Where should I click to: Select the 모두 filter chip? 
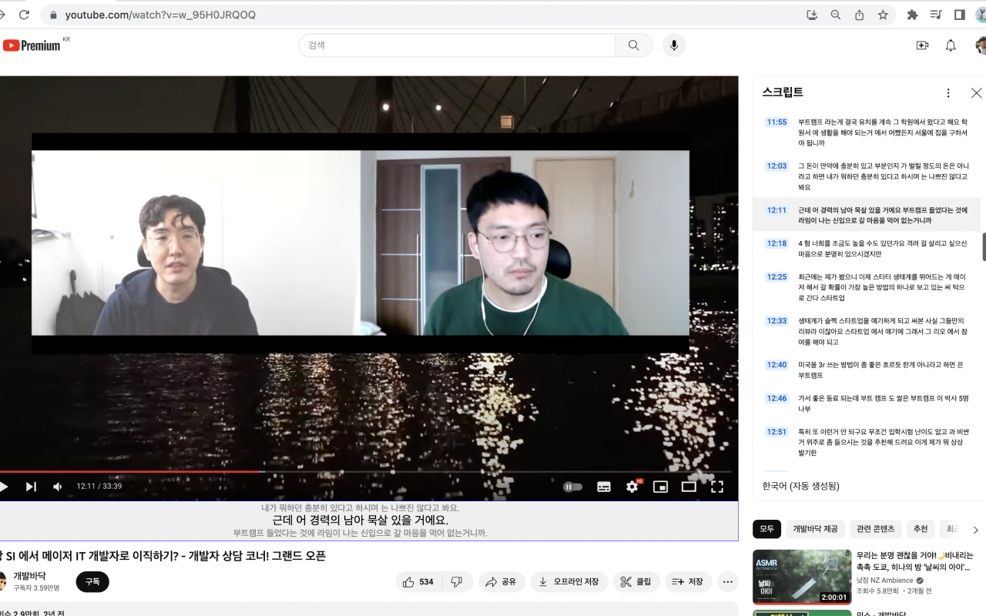click(x=766, y=529)
